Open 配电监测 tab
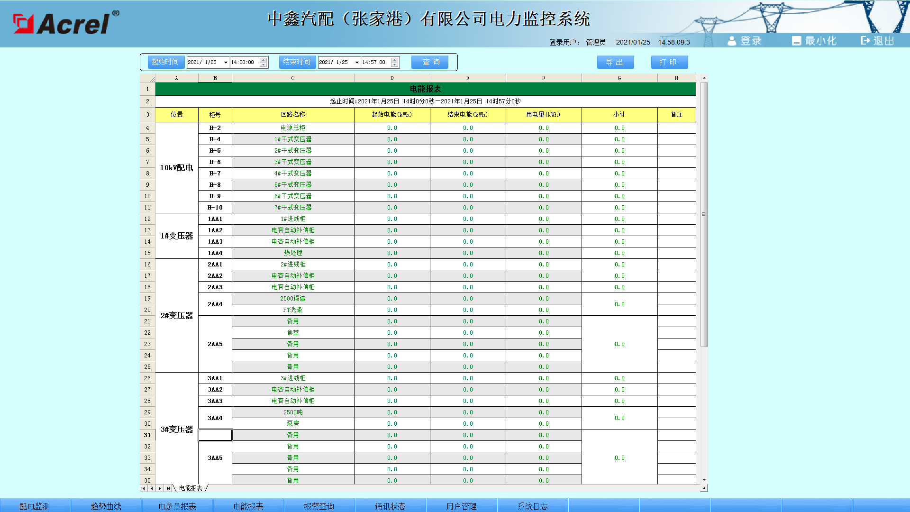 pos(35,506)
